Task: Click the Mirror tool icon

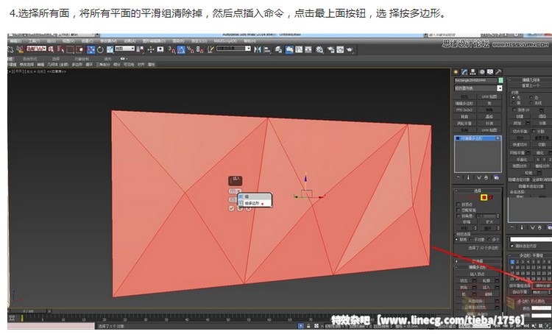Action: click(258, 49)
